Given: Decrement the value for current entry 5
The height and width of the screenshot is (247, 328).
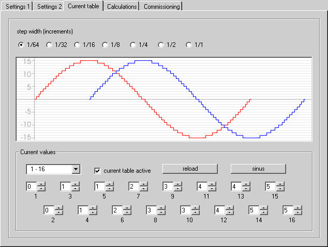Looking at the screenshot, I should point(110,189).
